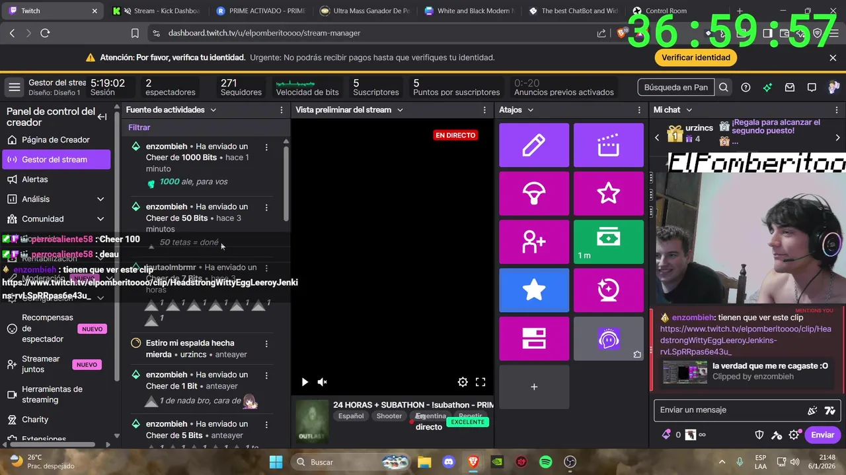Open the clip link in the chat panel
846x475 pixels.
745,340
